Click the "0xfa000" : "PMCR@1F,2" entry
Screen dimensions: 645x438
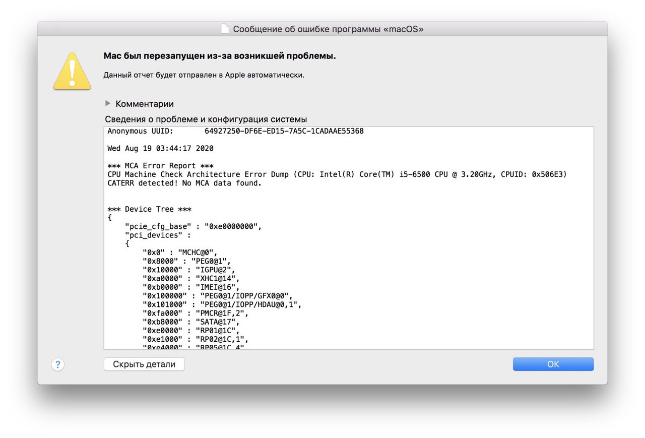196,314
